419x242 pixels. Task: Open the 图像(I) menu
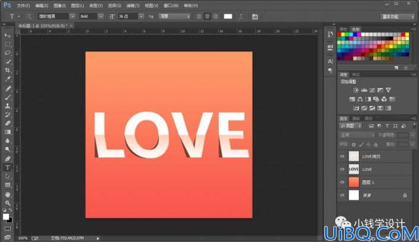point(59,5)
